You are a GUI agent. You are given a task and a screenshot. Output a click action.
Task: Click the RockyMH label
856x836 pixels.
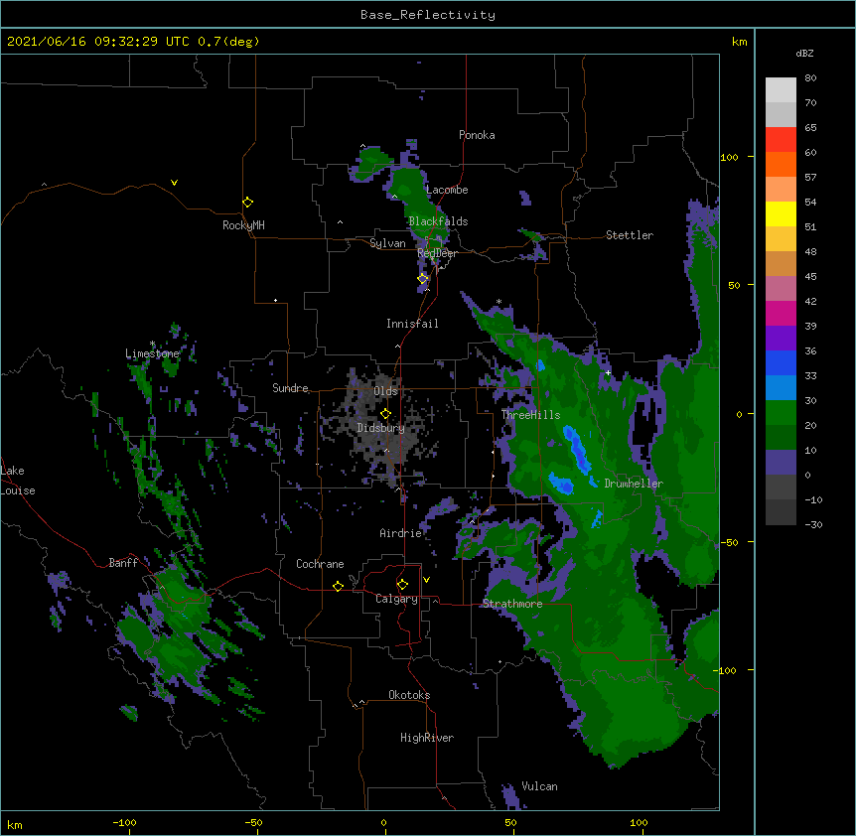coord(243,225)
